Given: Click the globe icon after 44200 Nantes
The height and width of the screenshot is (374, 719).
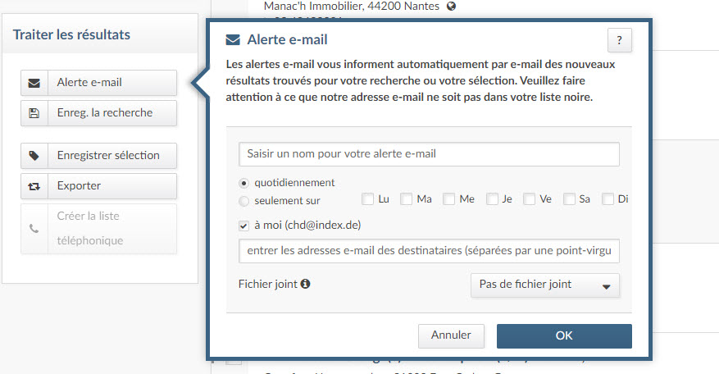Looking at the screenshot, I should (451, 7).
